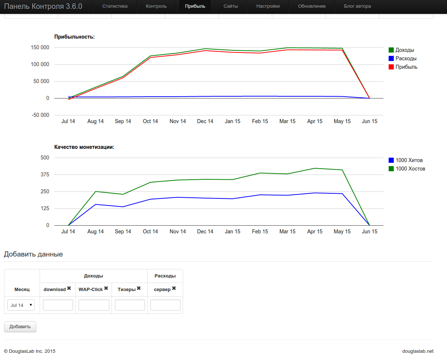Select the Обновление navigation item
This screenshot has width=447, height=355.
point(312,6)
